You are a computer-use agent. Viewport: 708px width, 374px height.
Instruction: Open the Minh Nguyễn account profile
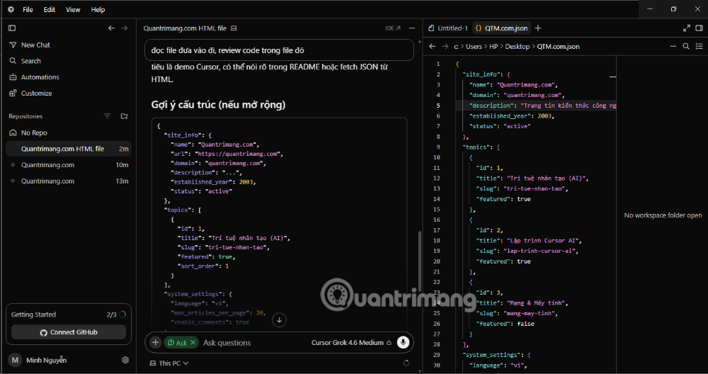38,360
